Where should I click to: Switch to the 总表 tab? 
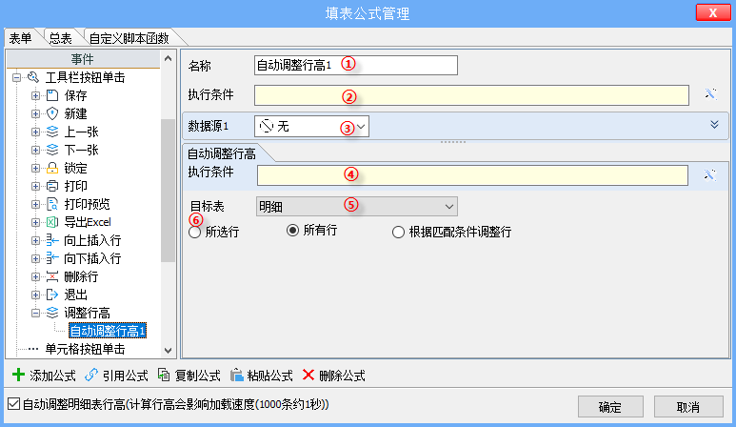tap(61, 38)
